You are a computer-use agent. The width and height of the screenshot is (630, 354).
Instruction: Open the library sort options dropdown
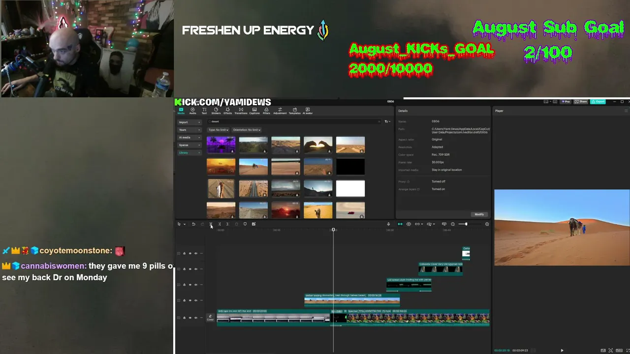tap(387, 121)
